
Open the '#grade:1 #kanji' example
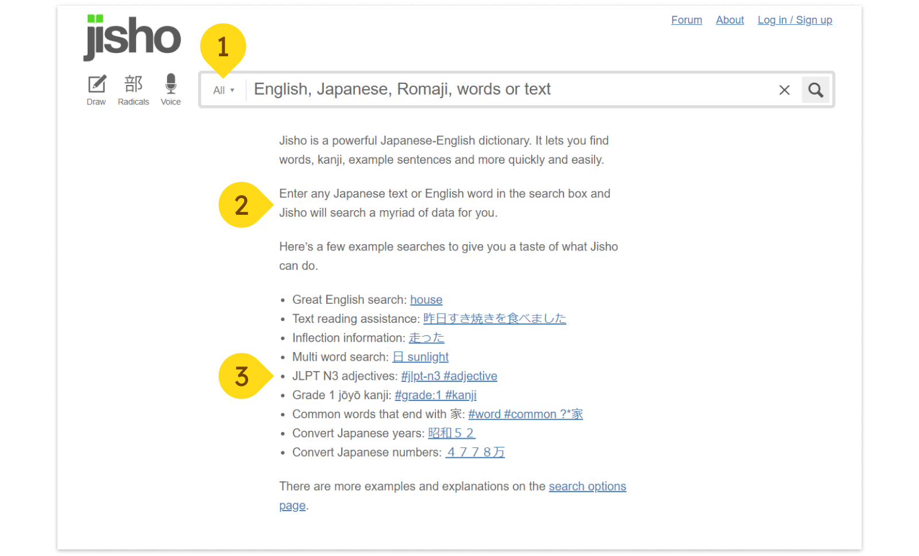pos(435,395)
